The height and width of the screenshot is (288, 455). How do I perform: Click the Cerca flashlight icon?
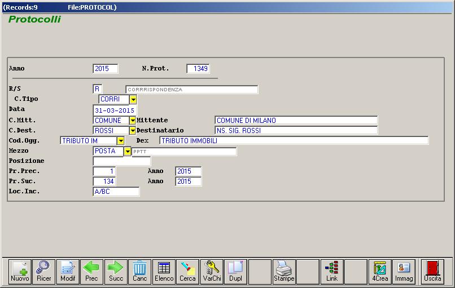(187, 272)
